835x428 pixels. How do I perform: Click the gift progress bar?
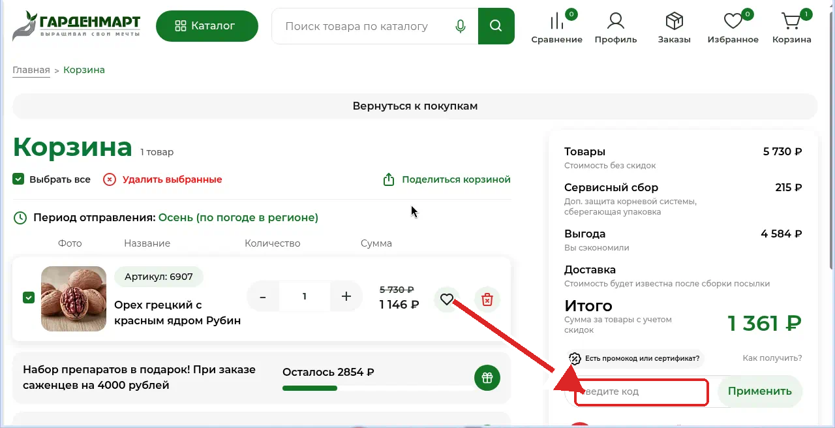(377, 388)
